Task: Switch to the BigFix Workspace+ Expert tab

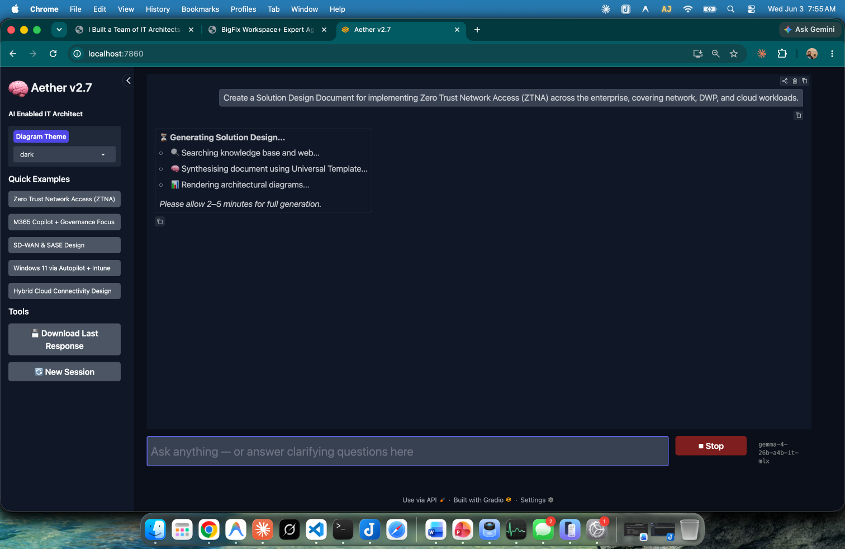Action: [267, 30]
